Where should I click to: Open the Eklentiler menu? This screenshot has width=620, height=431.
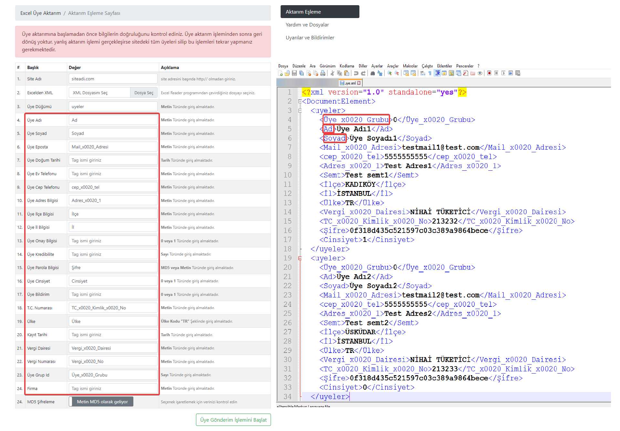tap(444, 66)
